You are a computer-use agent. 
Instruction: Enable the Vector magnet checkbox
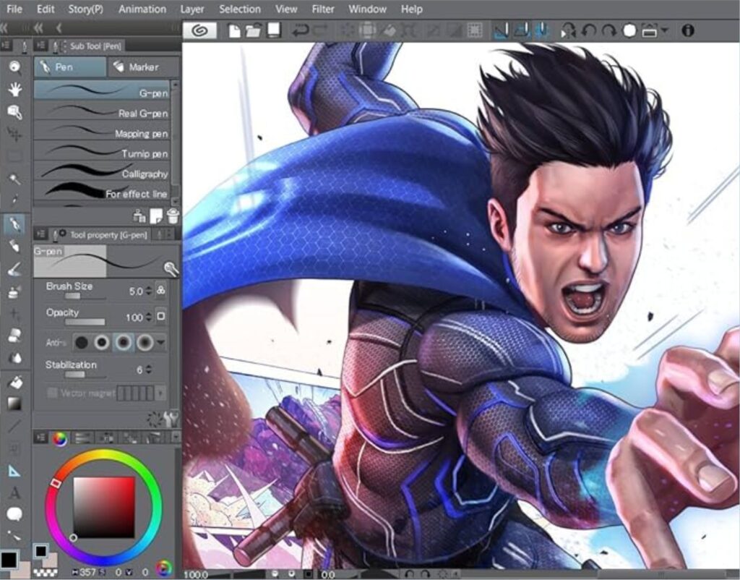click(x=52, y=393)
